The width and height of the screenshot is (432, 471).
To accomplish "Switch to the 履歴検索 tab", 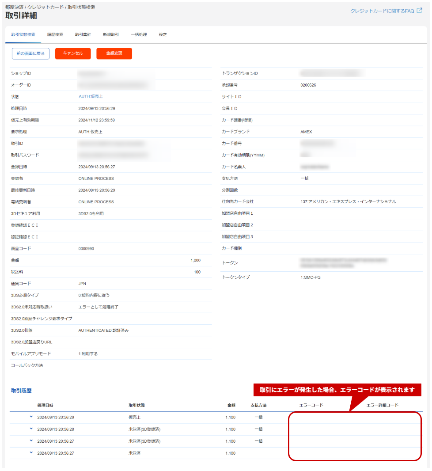I will 55,34.
